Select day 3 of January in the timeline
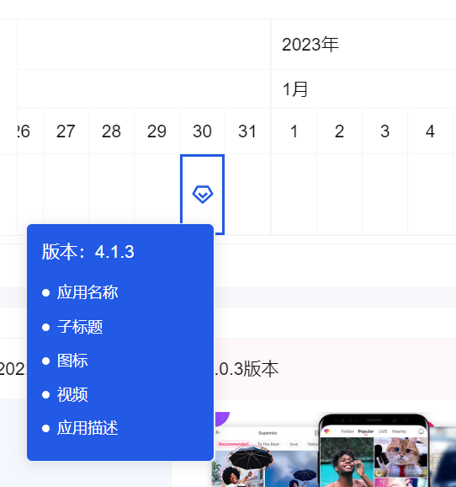Screen dimensions: 456x487 385,131
